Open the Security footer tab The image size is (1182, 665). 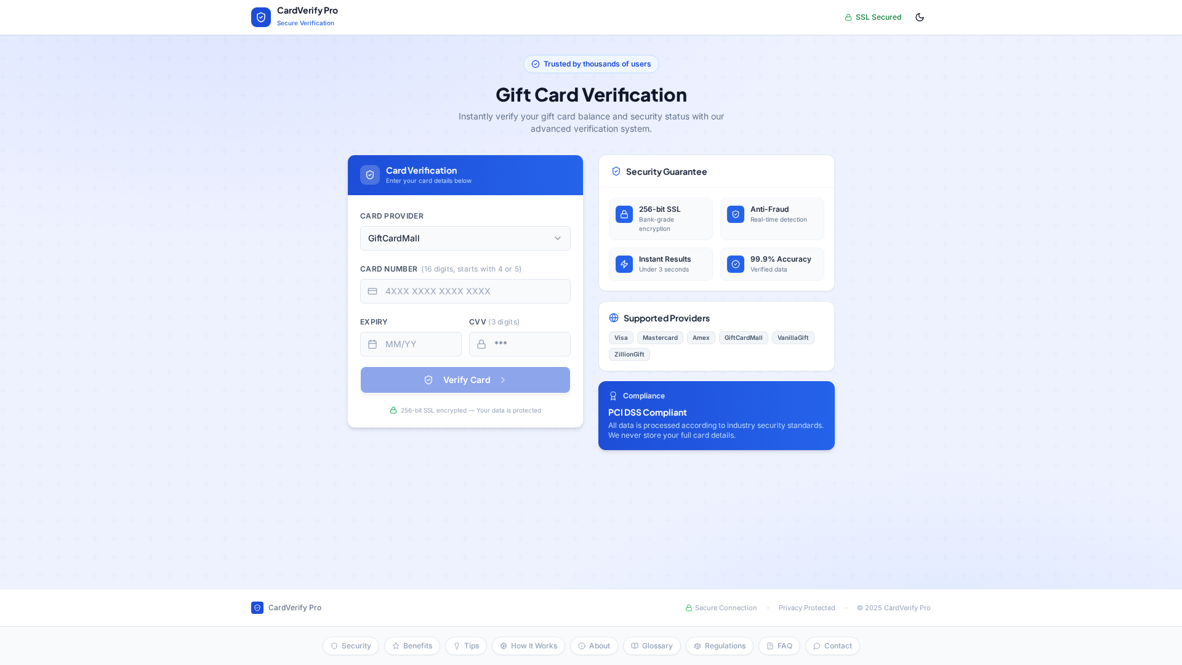351,646
